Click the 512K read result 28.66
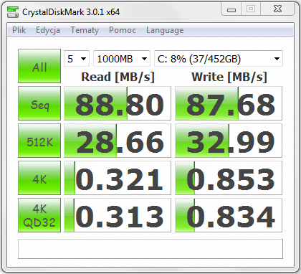This screenshot has width=301, height=274. [118, 141]
